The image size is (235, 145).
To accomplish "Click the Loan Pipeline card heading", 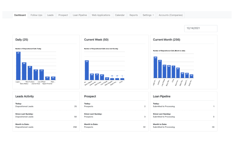I will pyautogui.click(x=161, y=97).
